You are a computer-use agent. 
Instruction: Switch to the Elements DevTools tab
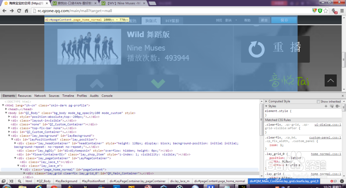[9, 96]
